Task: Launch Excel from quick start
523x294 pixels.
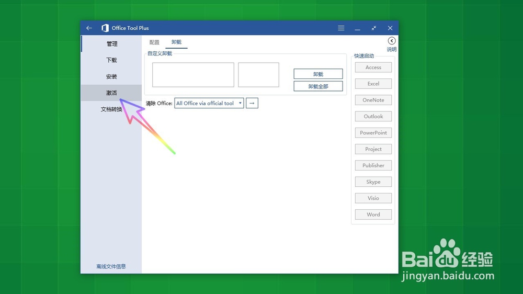Action: click(x=373, y=83)
